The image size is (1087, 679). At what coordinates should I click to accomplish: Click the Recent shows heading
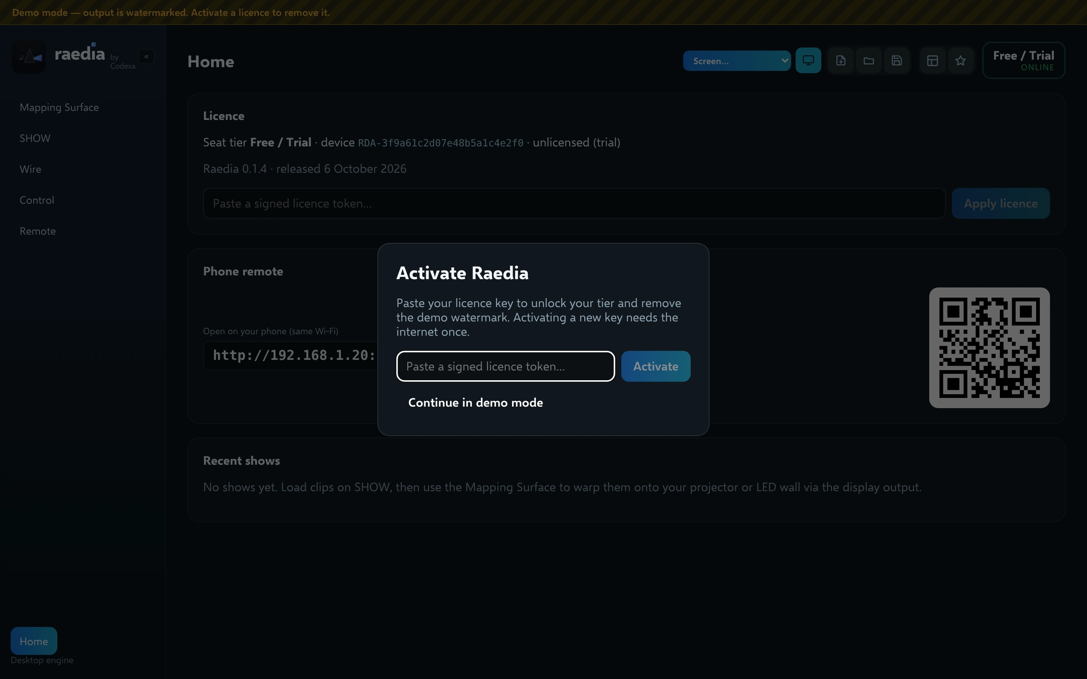point(241,461)
